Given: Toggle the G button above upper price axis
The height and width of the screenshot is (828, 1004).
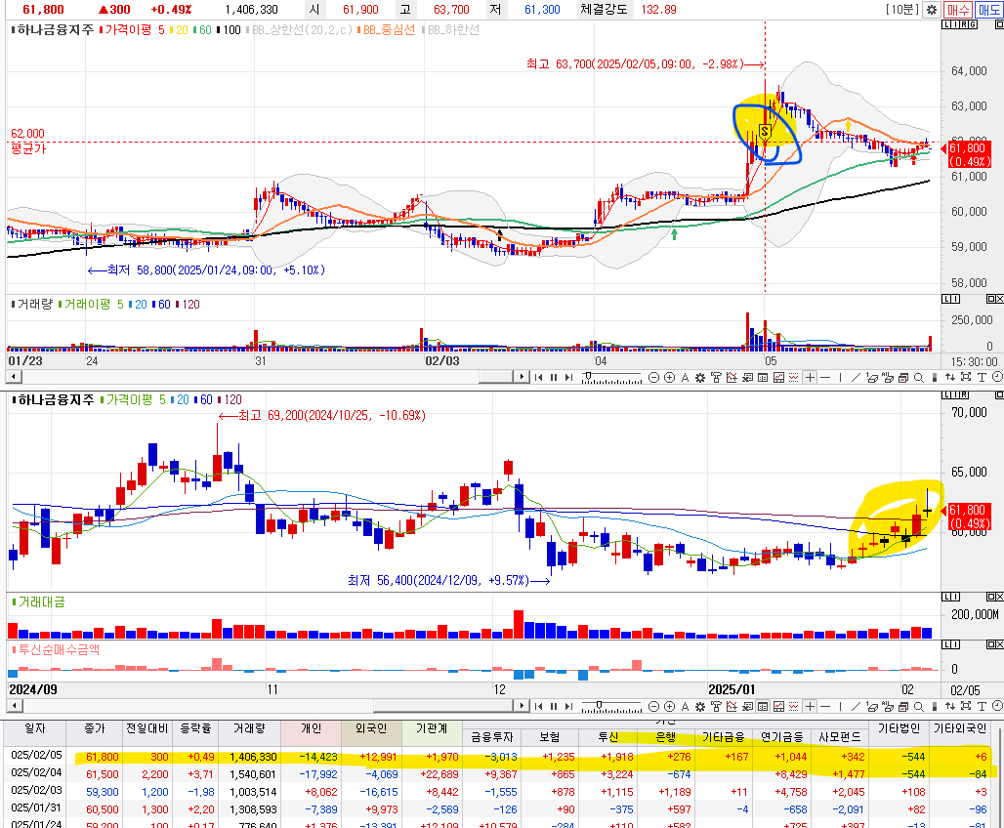Looking at the screenshot, I should click(x=974, y=24).
